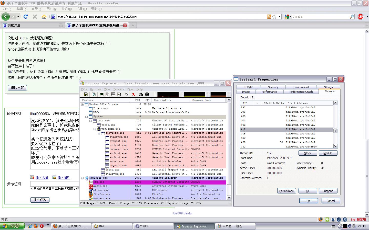Click Firefox Reload button
The image size is (369, 230).
point(26,17)
